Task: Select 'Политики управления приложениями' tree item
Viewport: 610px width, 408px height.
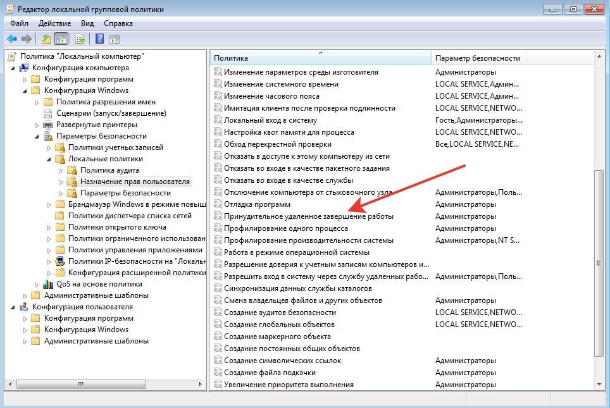Action: 135,250
